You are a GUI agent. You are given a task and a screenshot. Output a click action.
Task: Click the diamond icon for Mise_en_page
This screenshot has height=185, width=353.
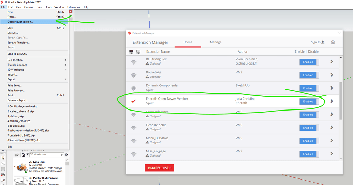tap(134, 154)
